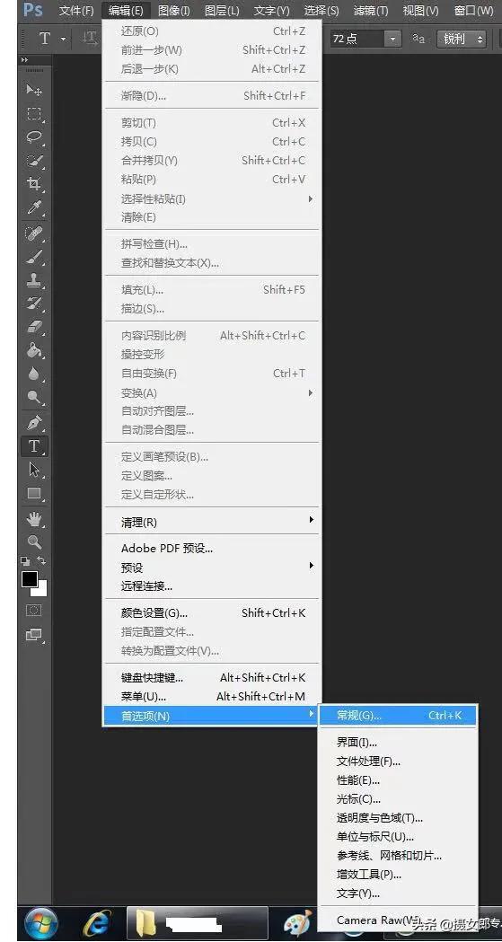Open the 滤镜(T) menu

tap(371, 11)
